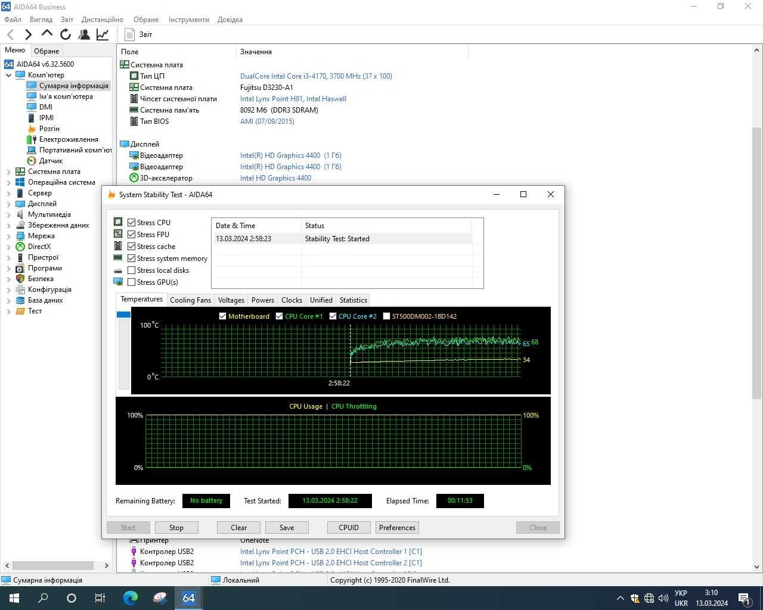Click AIDA64 taskbar icon

point(189,598)
